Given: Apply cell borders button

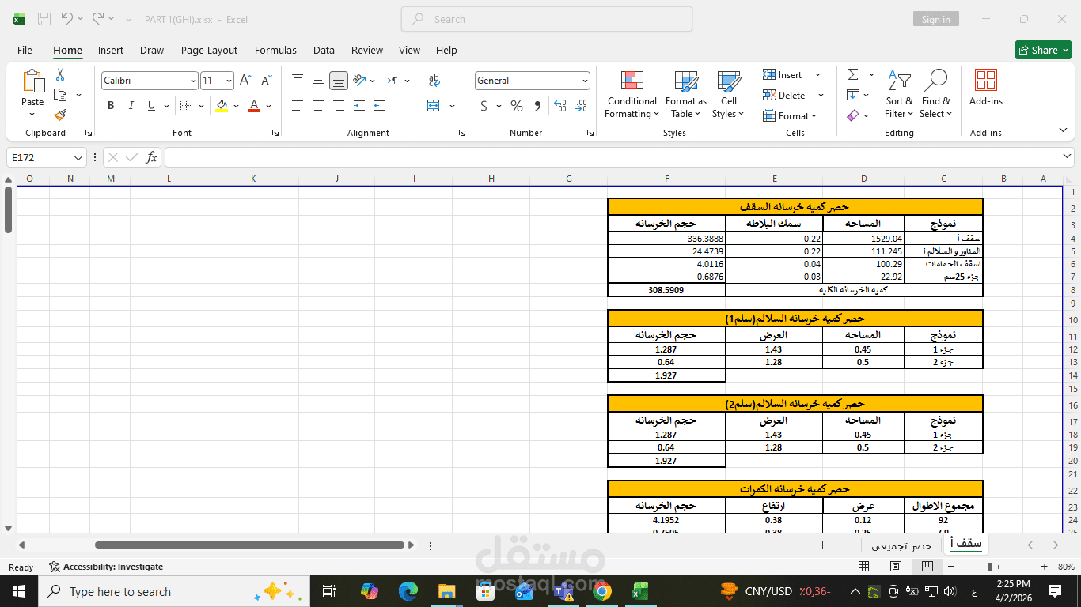Looking at the screenshot, I should pyautogui.click(x=186, y=106).
